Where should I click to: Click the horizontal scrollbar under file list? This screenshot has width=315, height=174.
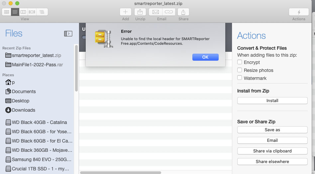pos(121,173)
